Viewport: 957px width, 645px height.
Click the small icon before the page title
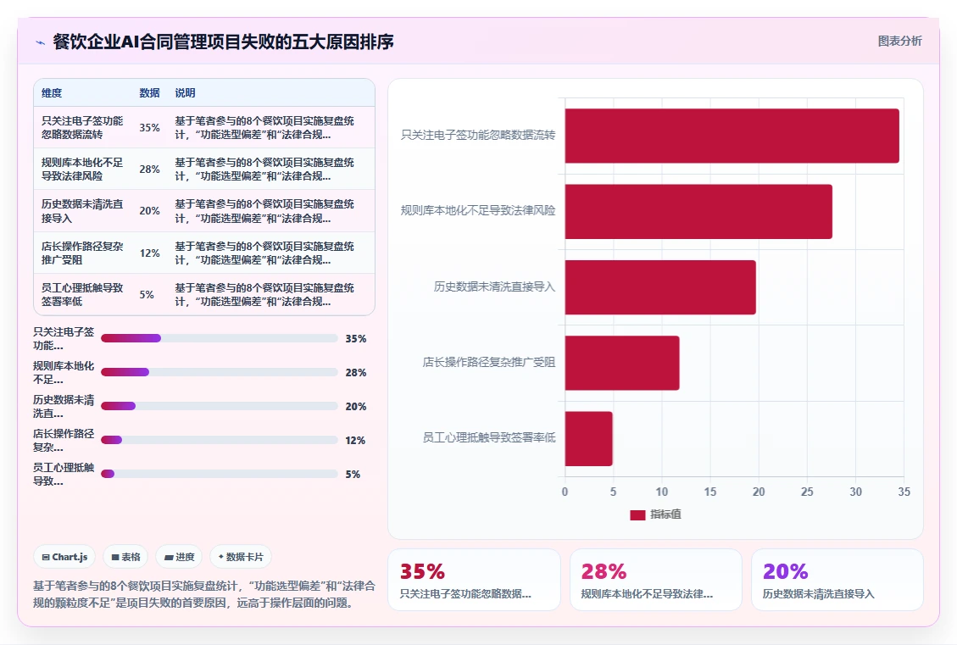(x=41, y=42)
